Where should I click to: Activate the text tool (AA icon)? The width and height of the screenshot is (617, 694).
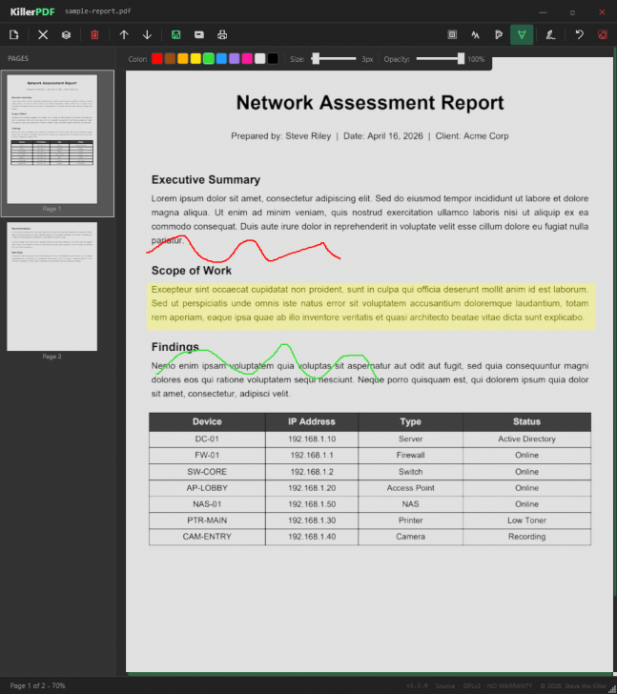click(475, 35)
